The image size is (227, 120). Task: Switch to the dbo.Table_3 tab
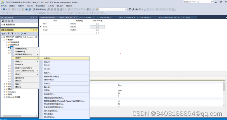pyautogui.click(x=95, y=17)
